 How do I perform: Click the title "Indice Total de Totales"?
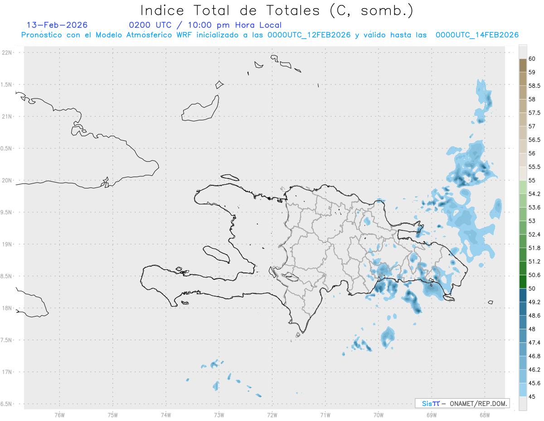click(x=233, y=10)
